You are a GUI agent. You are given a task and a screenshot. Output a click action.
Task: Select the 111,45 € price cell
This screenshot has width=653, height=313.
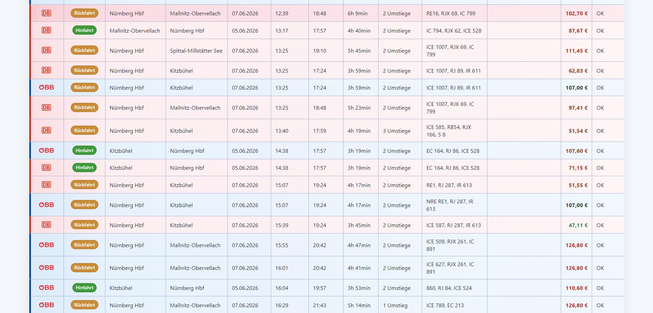(x=576, y=51)
